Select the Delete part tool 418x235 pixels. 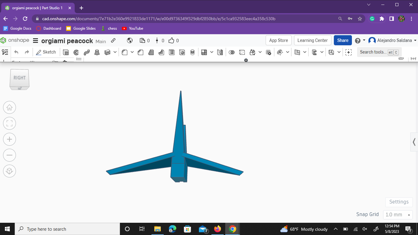click(268, 52)
